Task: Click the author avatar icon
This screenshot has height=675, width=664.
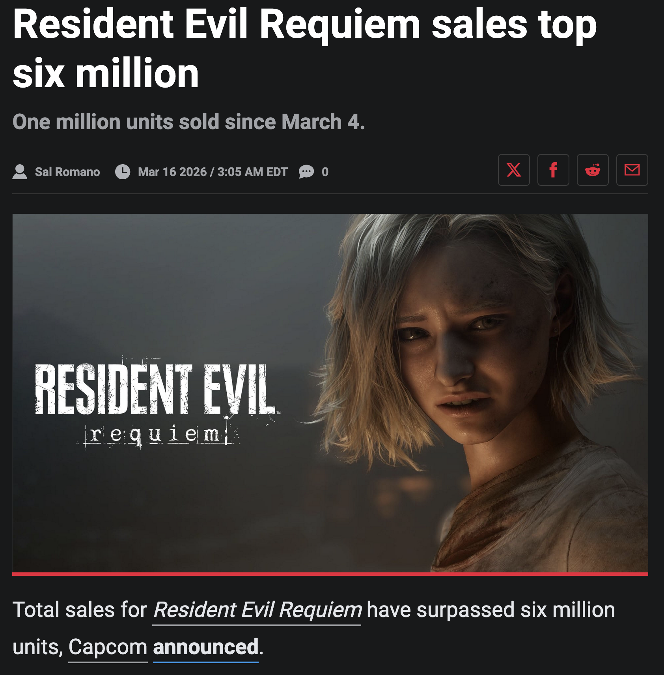Action: [20, 172]
